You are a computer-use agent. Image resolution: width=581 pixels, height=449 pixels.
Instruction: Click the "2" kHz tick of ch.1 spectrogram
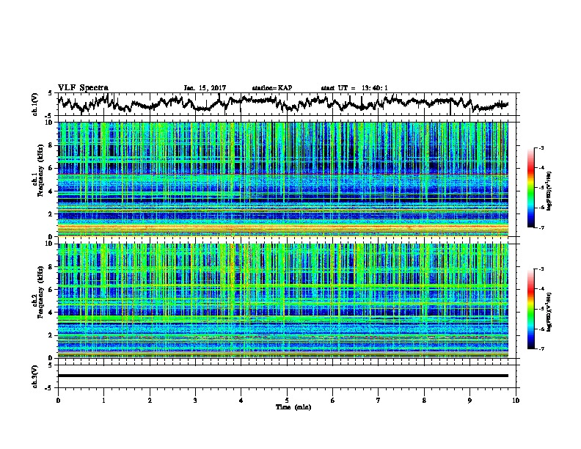point(52,213)
